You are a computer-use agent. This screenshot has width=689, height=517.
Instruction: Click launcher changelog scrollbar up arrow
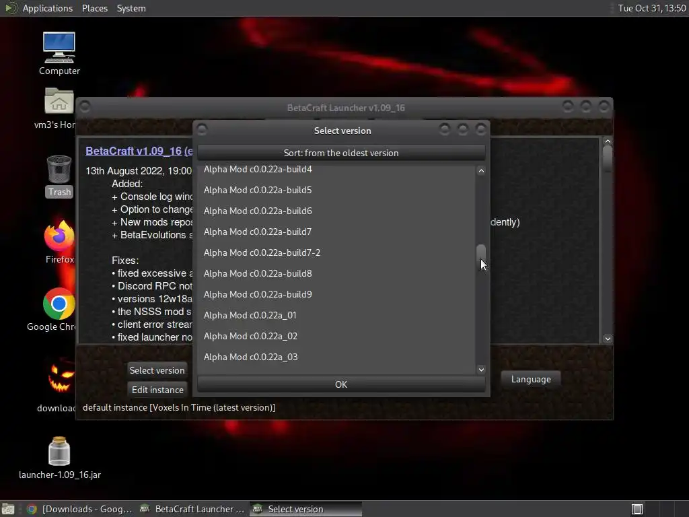[x=608, y=141]
